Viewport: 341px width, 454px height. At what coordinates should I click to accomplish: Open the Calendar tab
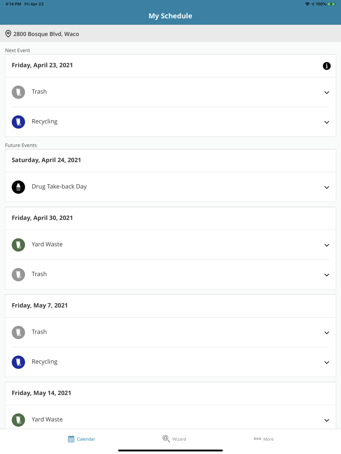tap(81, 439)
